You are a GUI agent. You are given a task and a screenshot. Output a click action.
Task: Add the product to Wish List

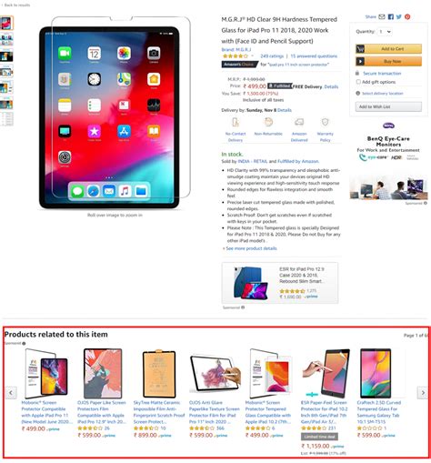click(388, 106)
